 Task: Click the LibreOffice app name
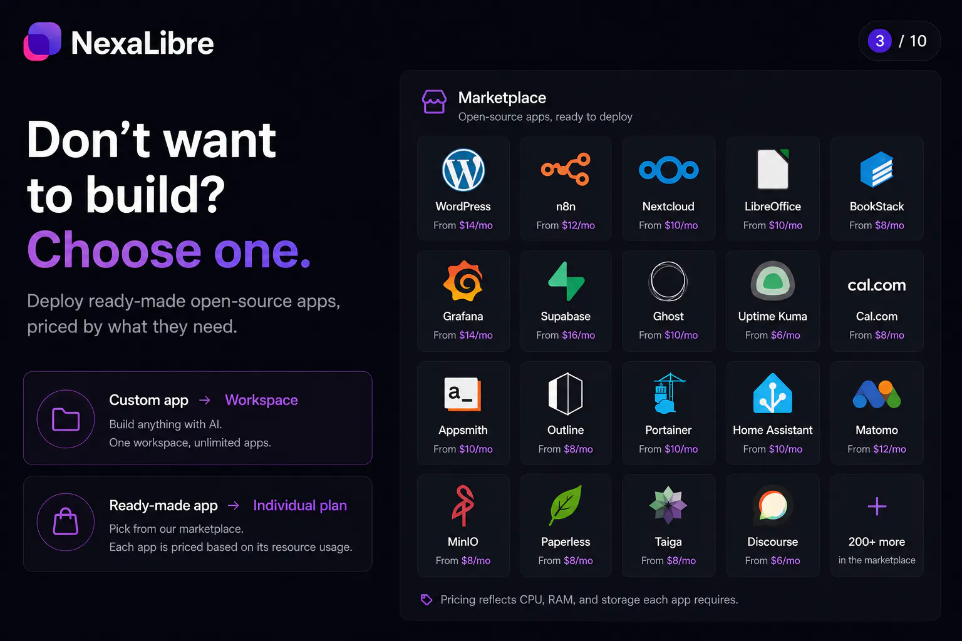tap(773, 207)
